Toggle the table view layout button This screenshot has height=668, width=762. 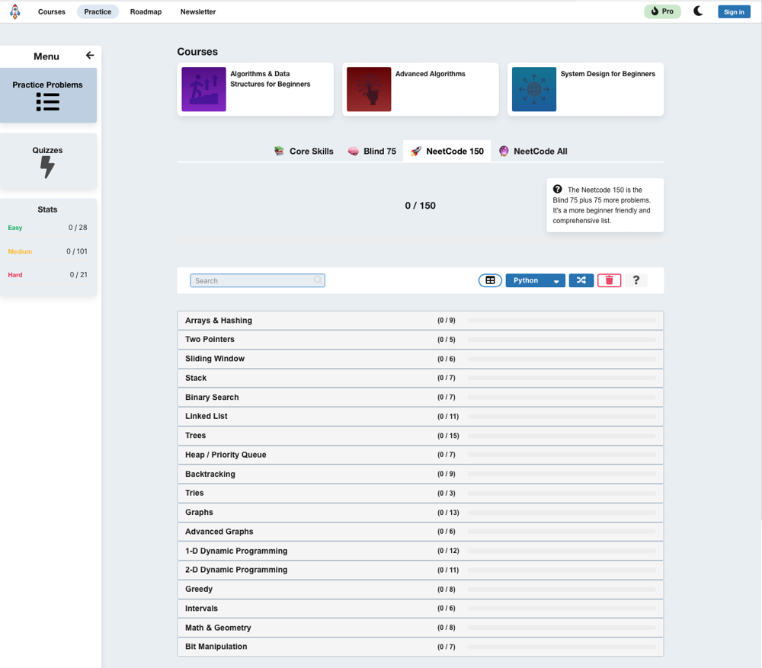click(x=490, y=280)
